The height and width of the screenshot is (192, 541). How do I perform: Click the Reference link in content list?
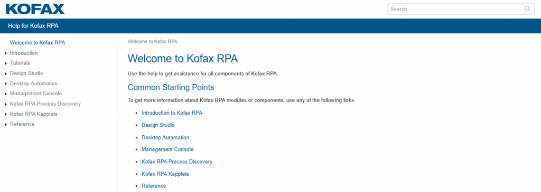pos(154,186)
